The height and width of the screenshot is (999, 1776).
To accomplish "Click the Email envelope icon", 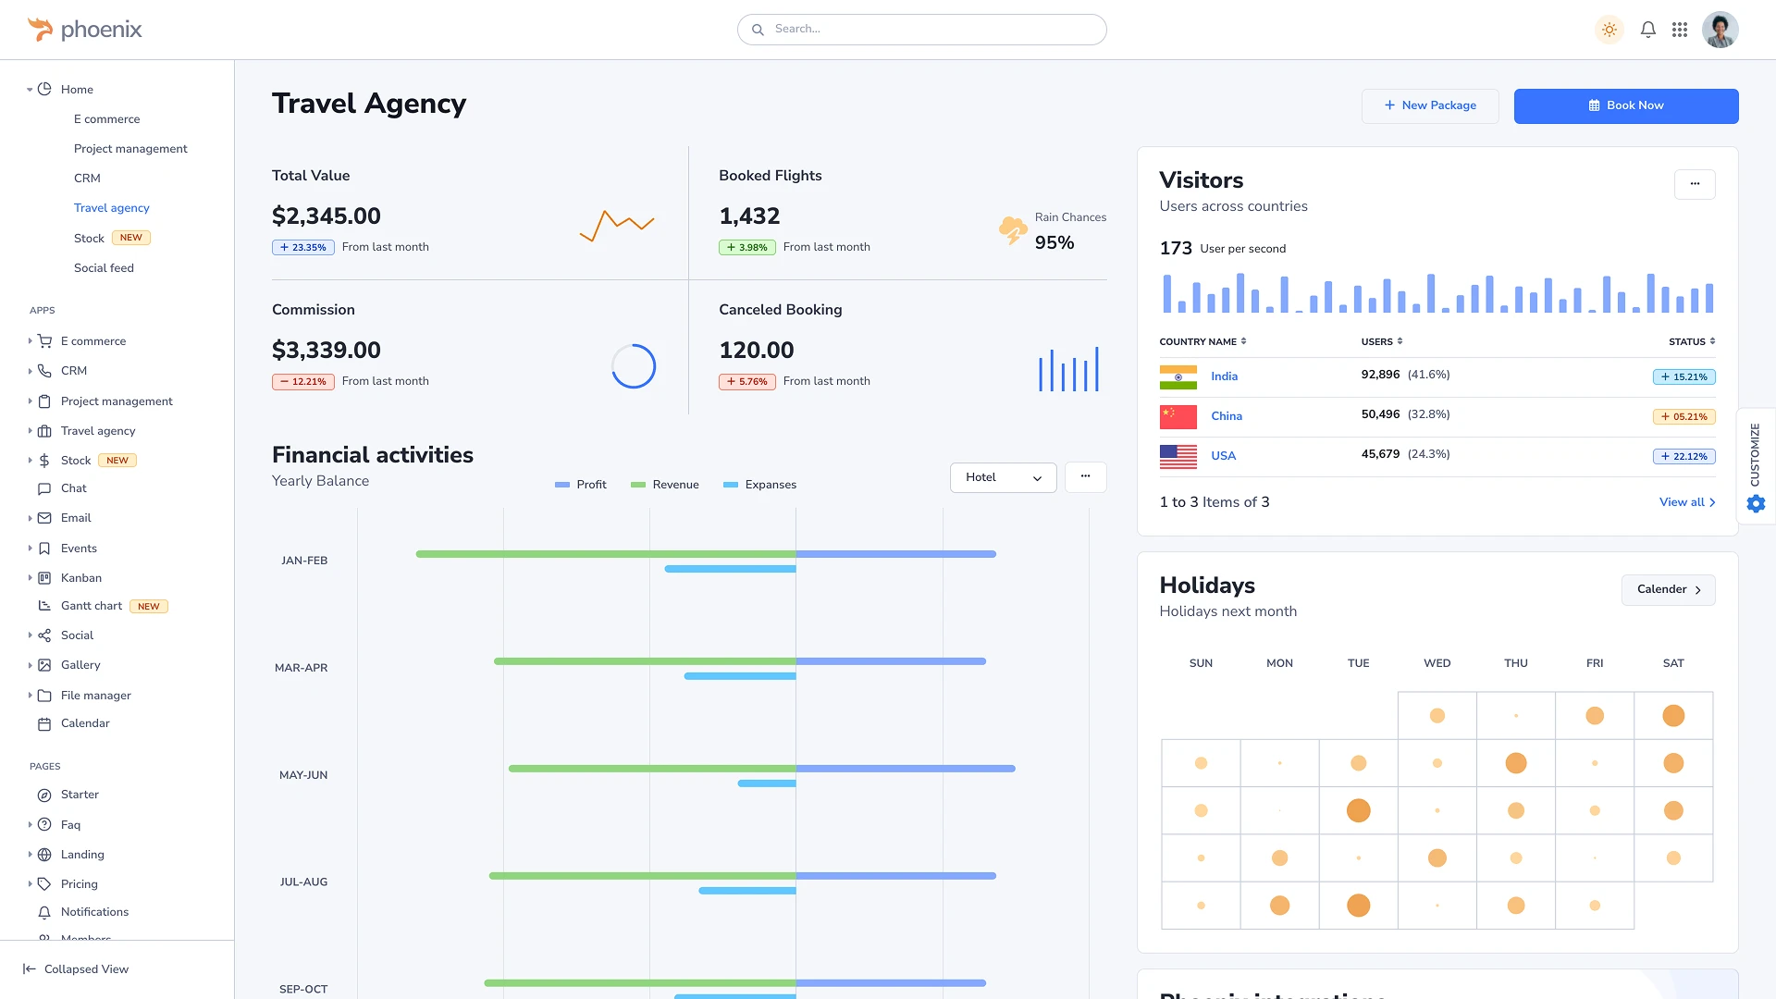I will (x=44, y=518).
